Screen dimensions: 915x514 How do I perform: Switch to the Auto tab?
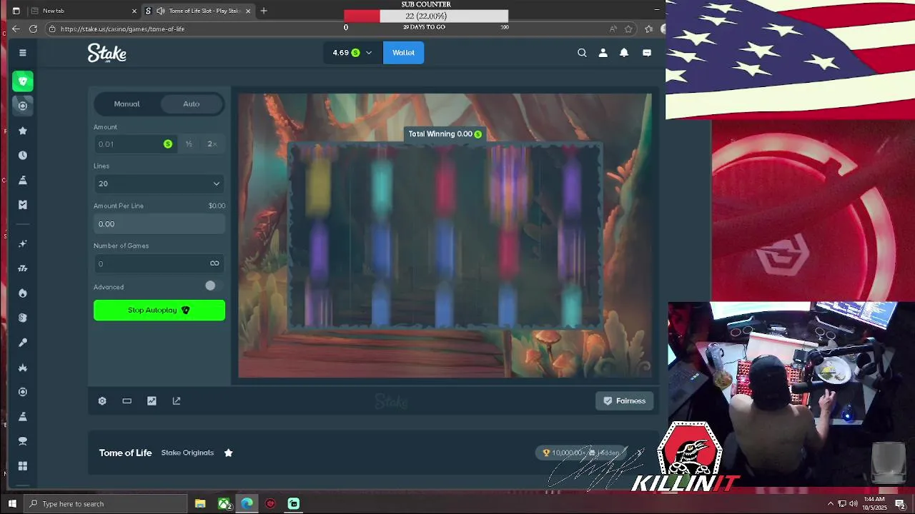pyautogui.click(x=191, y=104)
